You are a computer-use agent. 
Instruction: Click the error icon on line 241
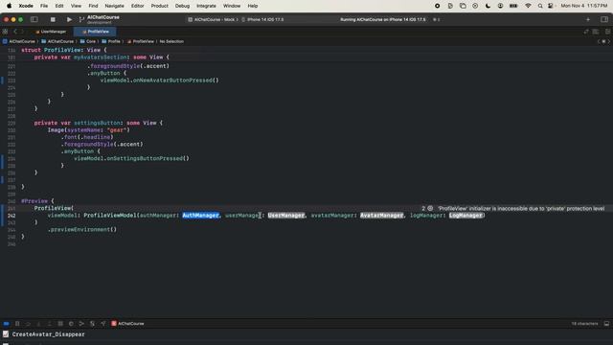[430, 209]
